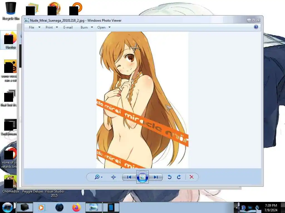Select the Enderman desktop icon
Viewport: 285px width, 213px height.
[9, 127]
